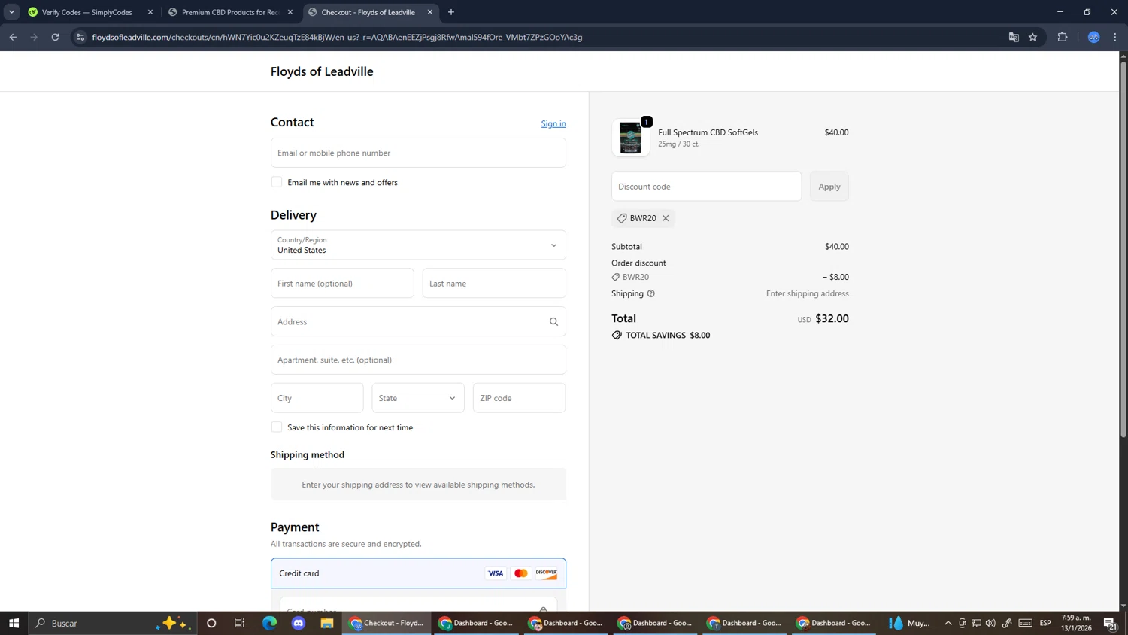Click the page vertical scrollbar
This screenshot has width=1128, height=635.
[x=1123, y=248]
